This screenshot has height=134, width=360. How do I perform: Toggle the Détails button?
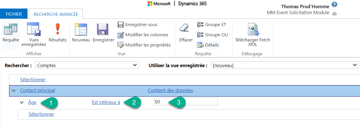coord(208,45)
